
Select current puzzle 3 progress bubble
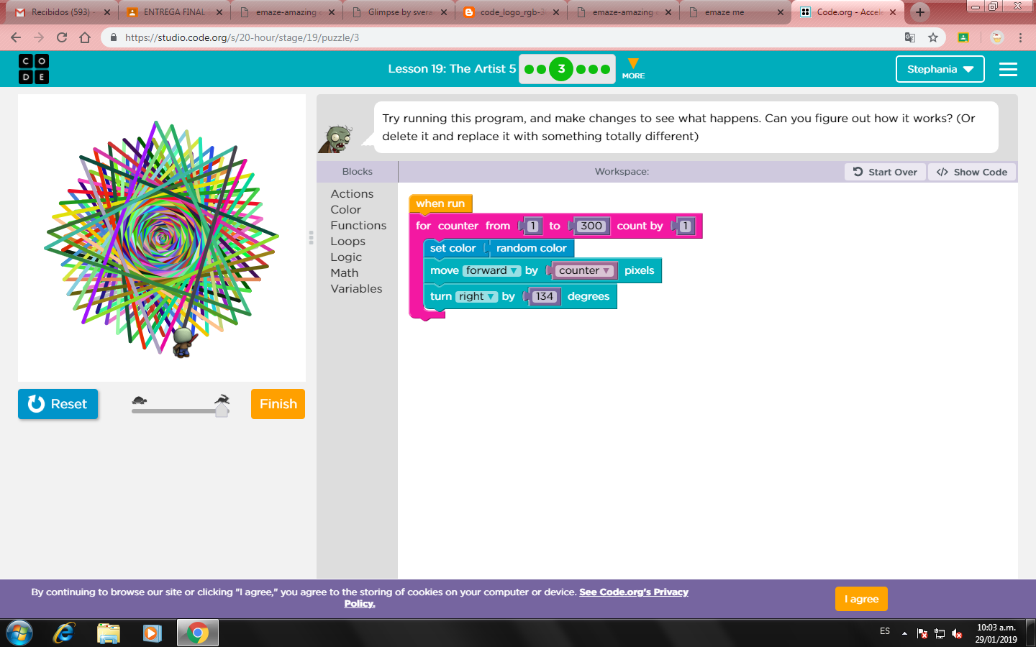click(x=561, y=69)
